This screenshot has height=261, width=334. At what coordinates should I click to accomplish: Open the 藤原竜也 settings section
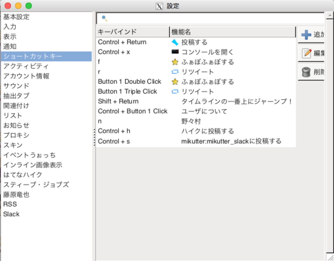click(x=46, y=194)
